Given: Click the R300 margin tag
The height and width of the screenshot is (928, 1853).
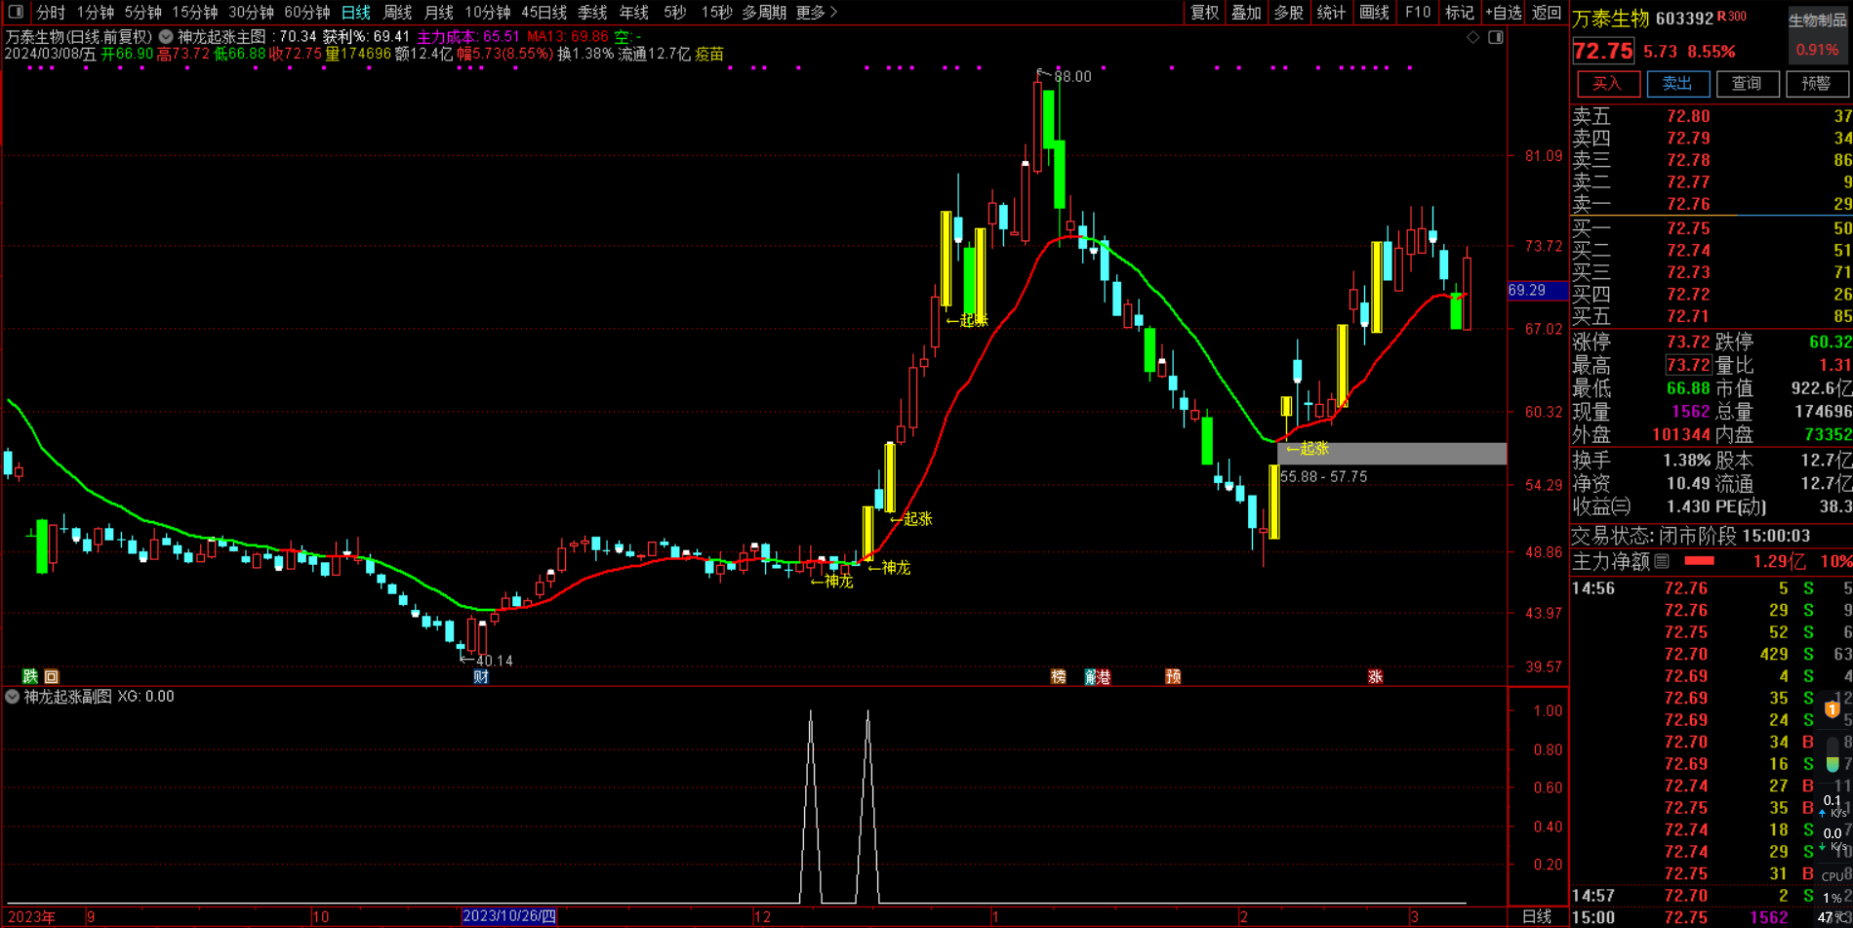Looking at the screenshot, I should pyautogui.click(x=1732, y=17).
